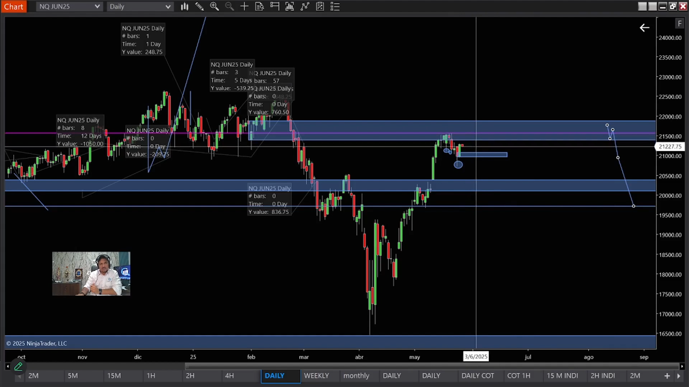
Task: Click the 'Y value: 836.75' ruler label
Action: 268,212
